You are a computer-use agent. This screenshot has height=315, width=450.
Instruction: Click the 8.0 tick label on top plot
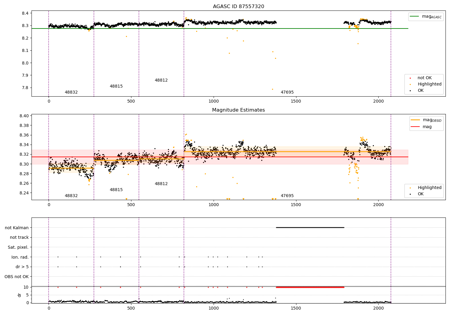[x=25, y=63]
